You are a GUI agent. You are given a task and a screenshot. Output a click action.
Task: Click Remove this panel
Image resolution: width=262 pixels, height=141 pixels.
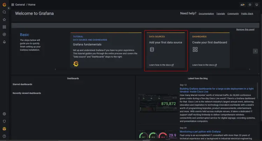click(x=245, y=29)
